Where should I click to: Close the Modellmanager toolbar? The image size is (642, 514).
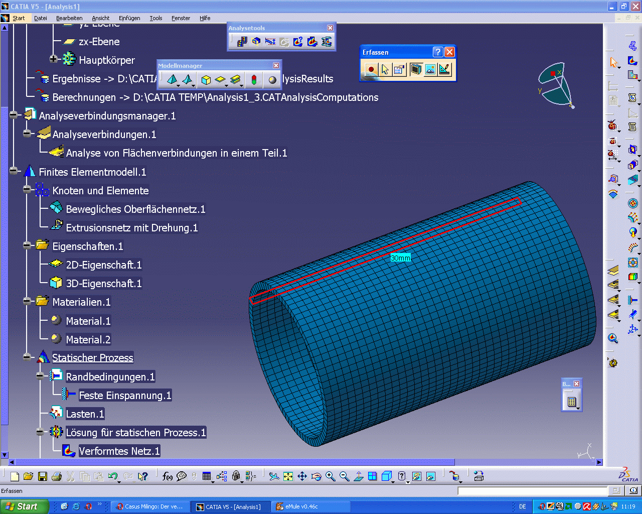[x=276, y=66]
